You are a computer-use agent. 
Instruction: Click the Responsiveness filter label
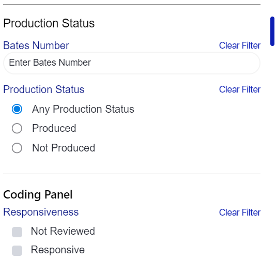pyautogui.click(x=41, y=212)
